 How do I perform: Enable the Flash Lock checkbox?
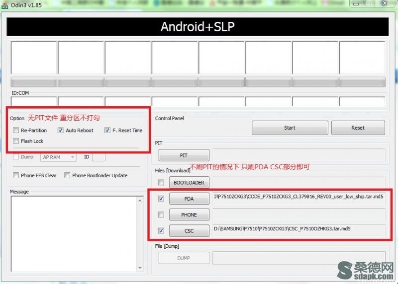[16, 141]
